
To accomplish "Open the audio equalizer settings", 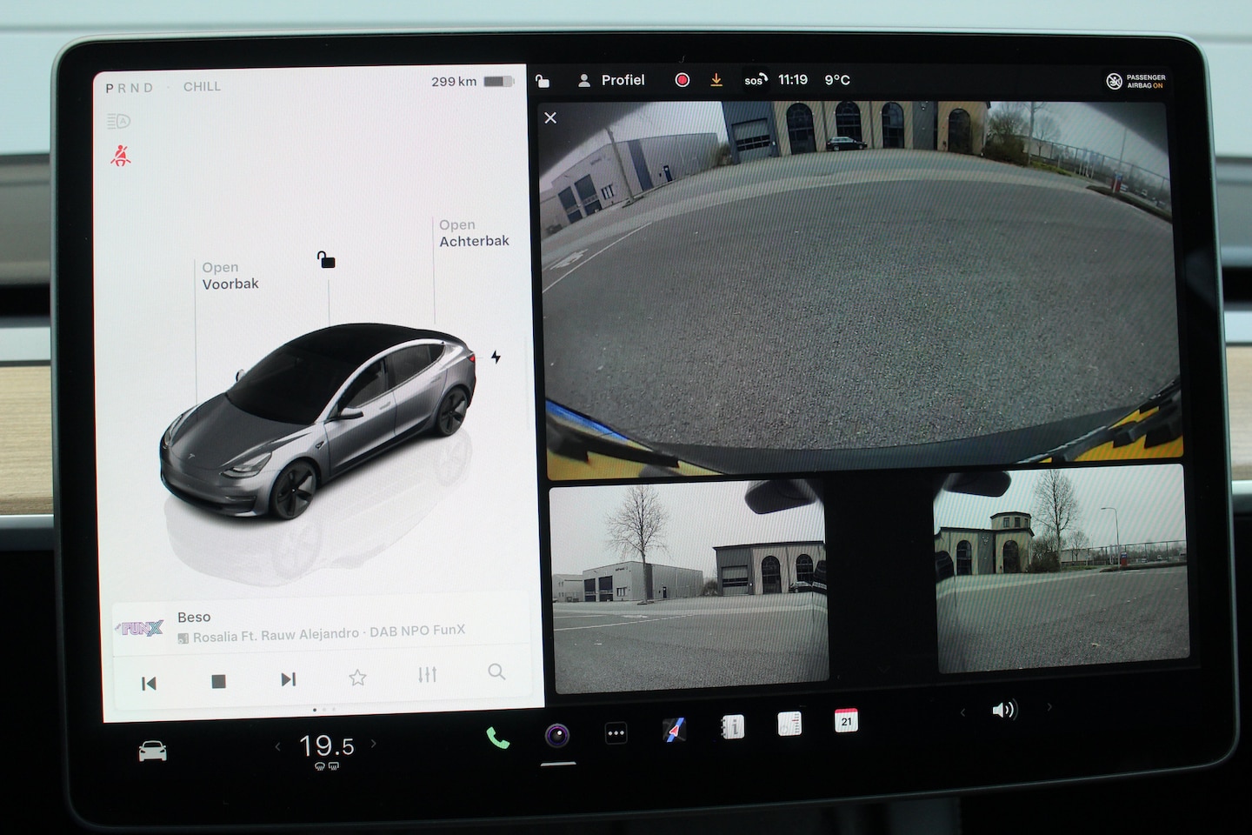I will pyautogui.click(x=427, y=675).
